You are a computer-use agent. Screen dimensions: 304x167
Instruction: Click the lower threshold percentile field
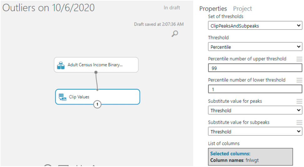point(255,89)
